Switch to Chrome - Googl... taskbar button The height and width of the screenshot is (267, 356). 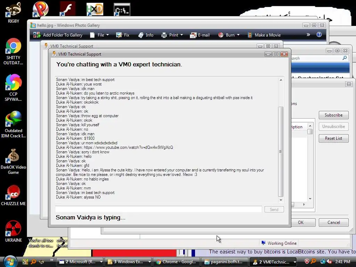[177, 262]
